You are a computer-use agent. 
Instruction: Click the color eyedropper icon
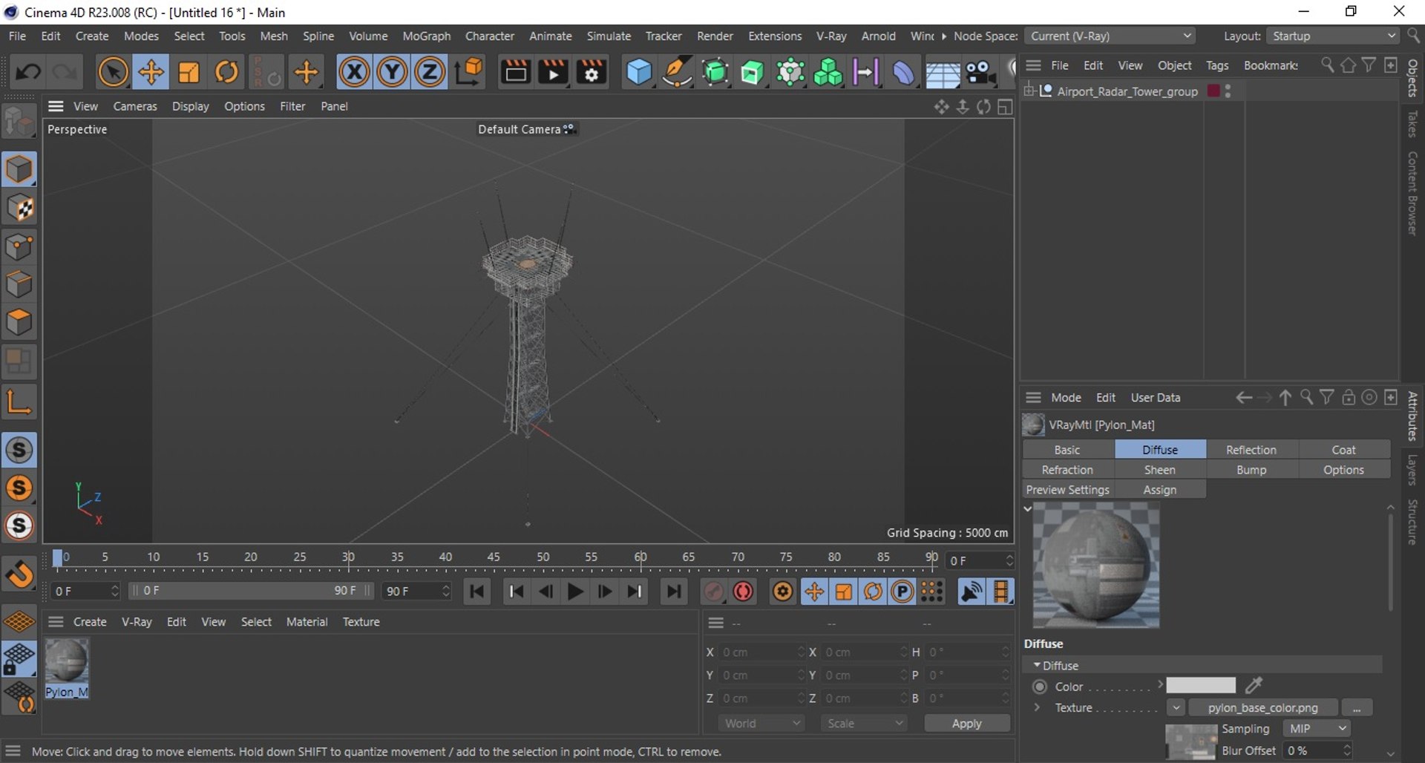point(1254,685)
